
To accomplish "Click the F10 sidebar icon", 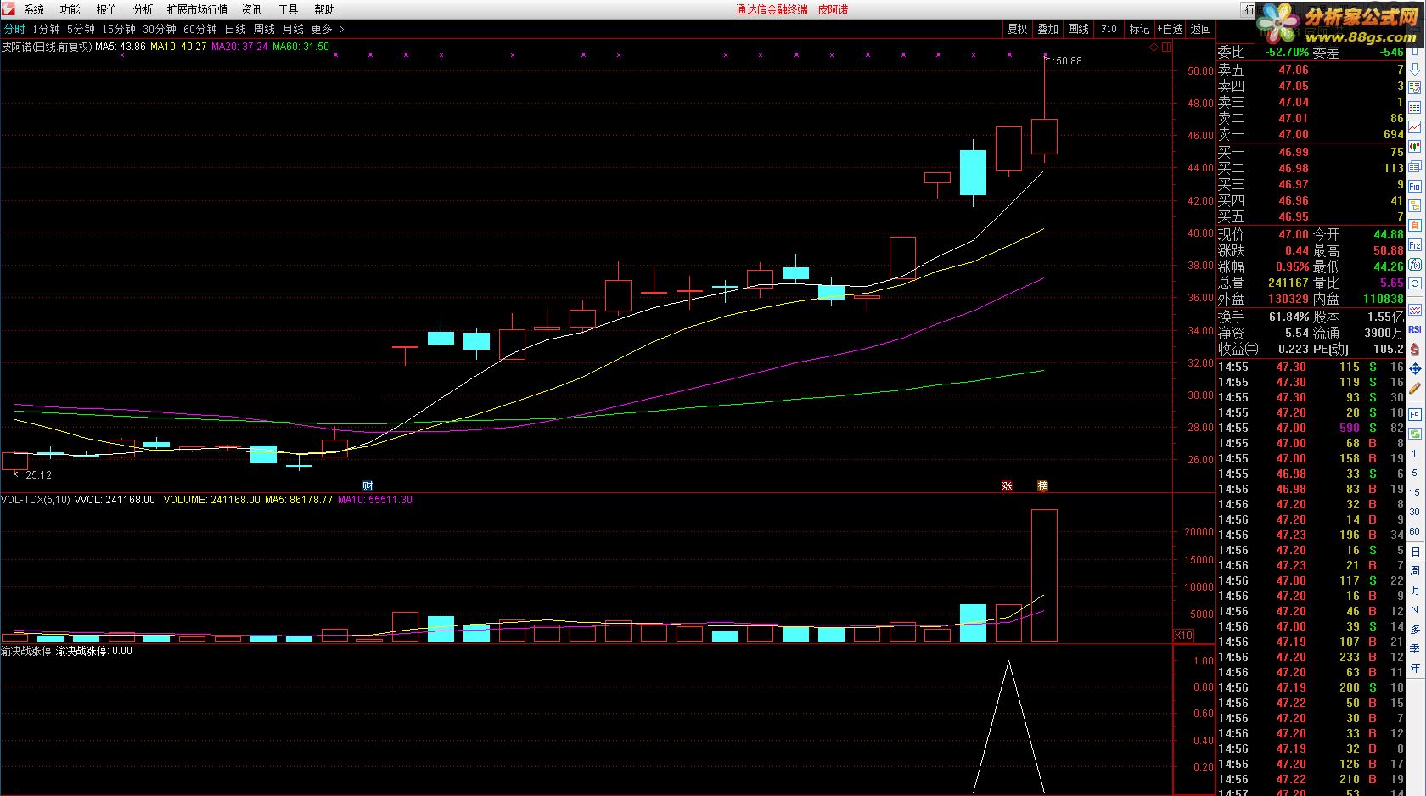I will (x=1415, y=186).
